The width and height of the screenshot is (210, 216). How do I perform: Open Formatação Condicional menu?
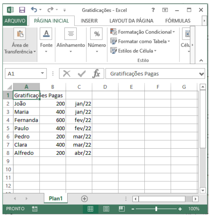[x=143, y=32]
